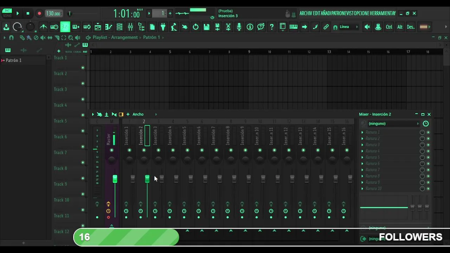Disable the Ranura 1 effect slot LED
Image resolution: width=450 pixels, height=253 pixels.
point(428,132)
